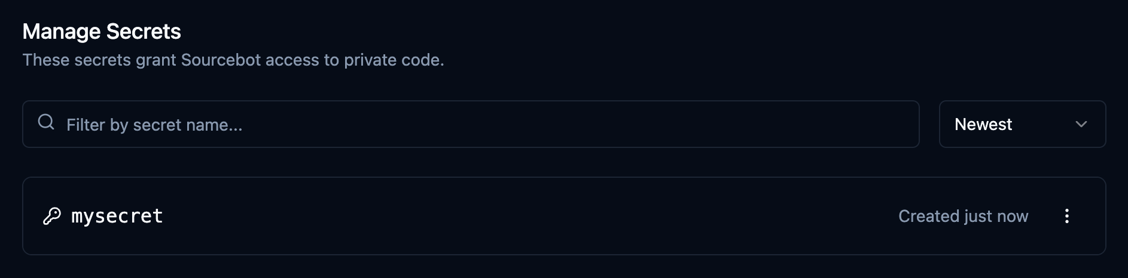
Task: Open the Newest sort dropdown
Action: coord(1022,124)
